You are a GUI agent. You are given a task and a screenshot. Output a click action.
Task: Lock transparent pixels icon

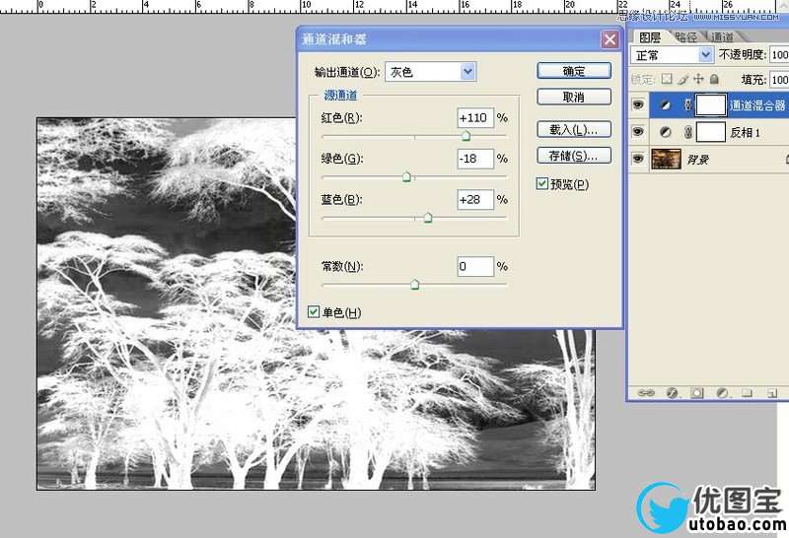click(667, 79)
